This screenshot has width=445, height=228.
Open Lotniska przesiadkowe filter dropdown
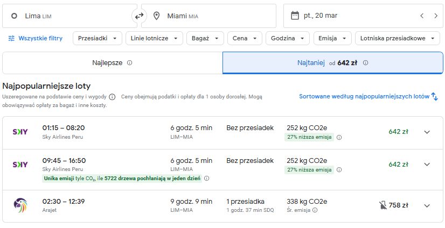click(398, 38)
